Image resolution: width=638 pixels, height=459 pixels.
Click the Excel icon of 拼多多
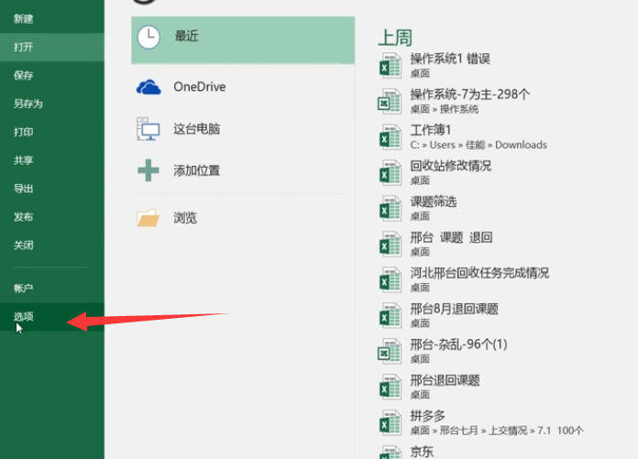(390, 423)
